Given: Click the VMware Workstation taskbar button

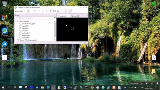Looking at the screenshot, I should pos(53,87).
